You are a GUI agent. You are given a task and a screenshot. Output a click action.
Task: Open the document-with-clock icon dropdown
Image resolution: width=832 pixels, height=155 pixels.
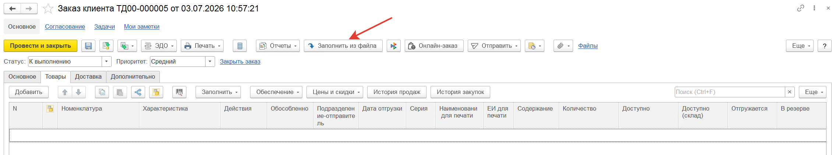pos(534,46)
